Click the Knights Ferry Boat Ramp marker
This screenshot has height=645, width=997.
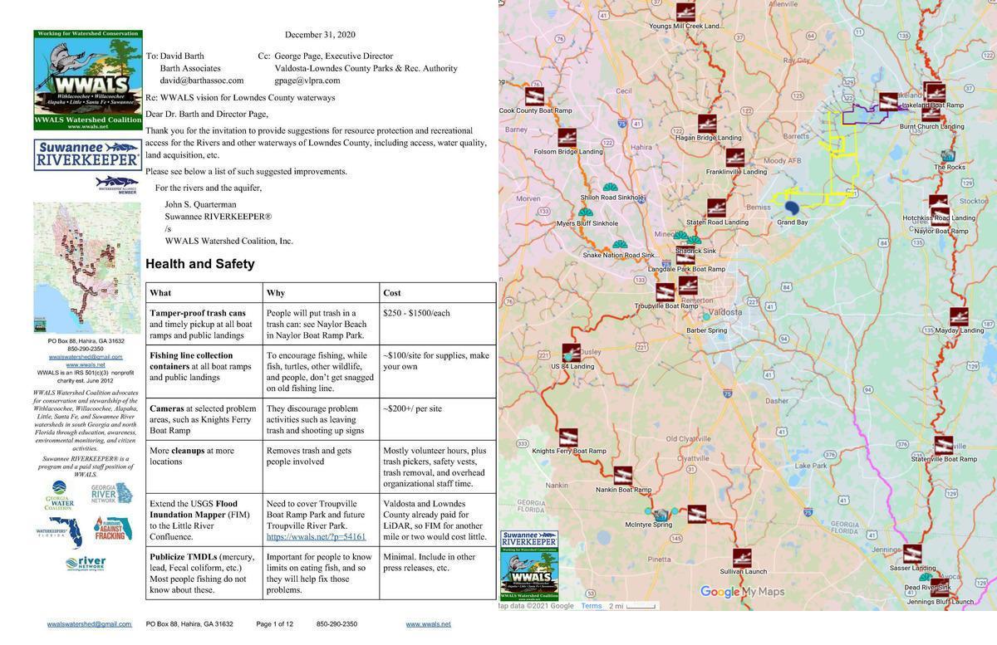click(x=568, y=437)
